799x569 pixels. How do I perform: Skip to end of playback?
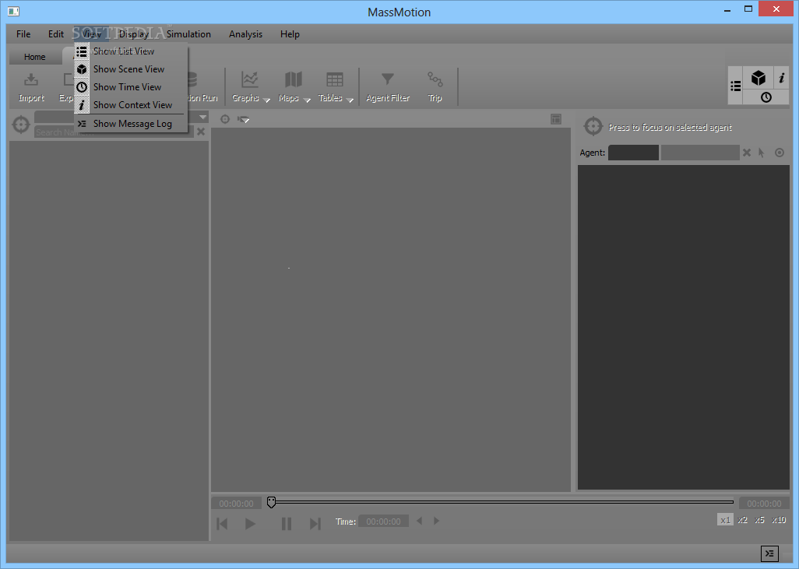315,524
